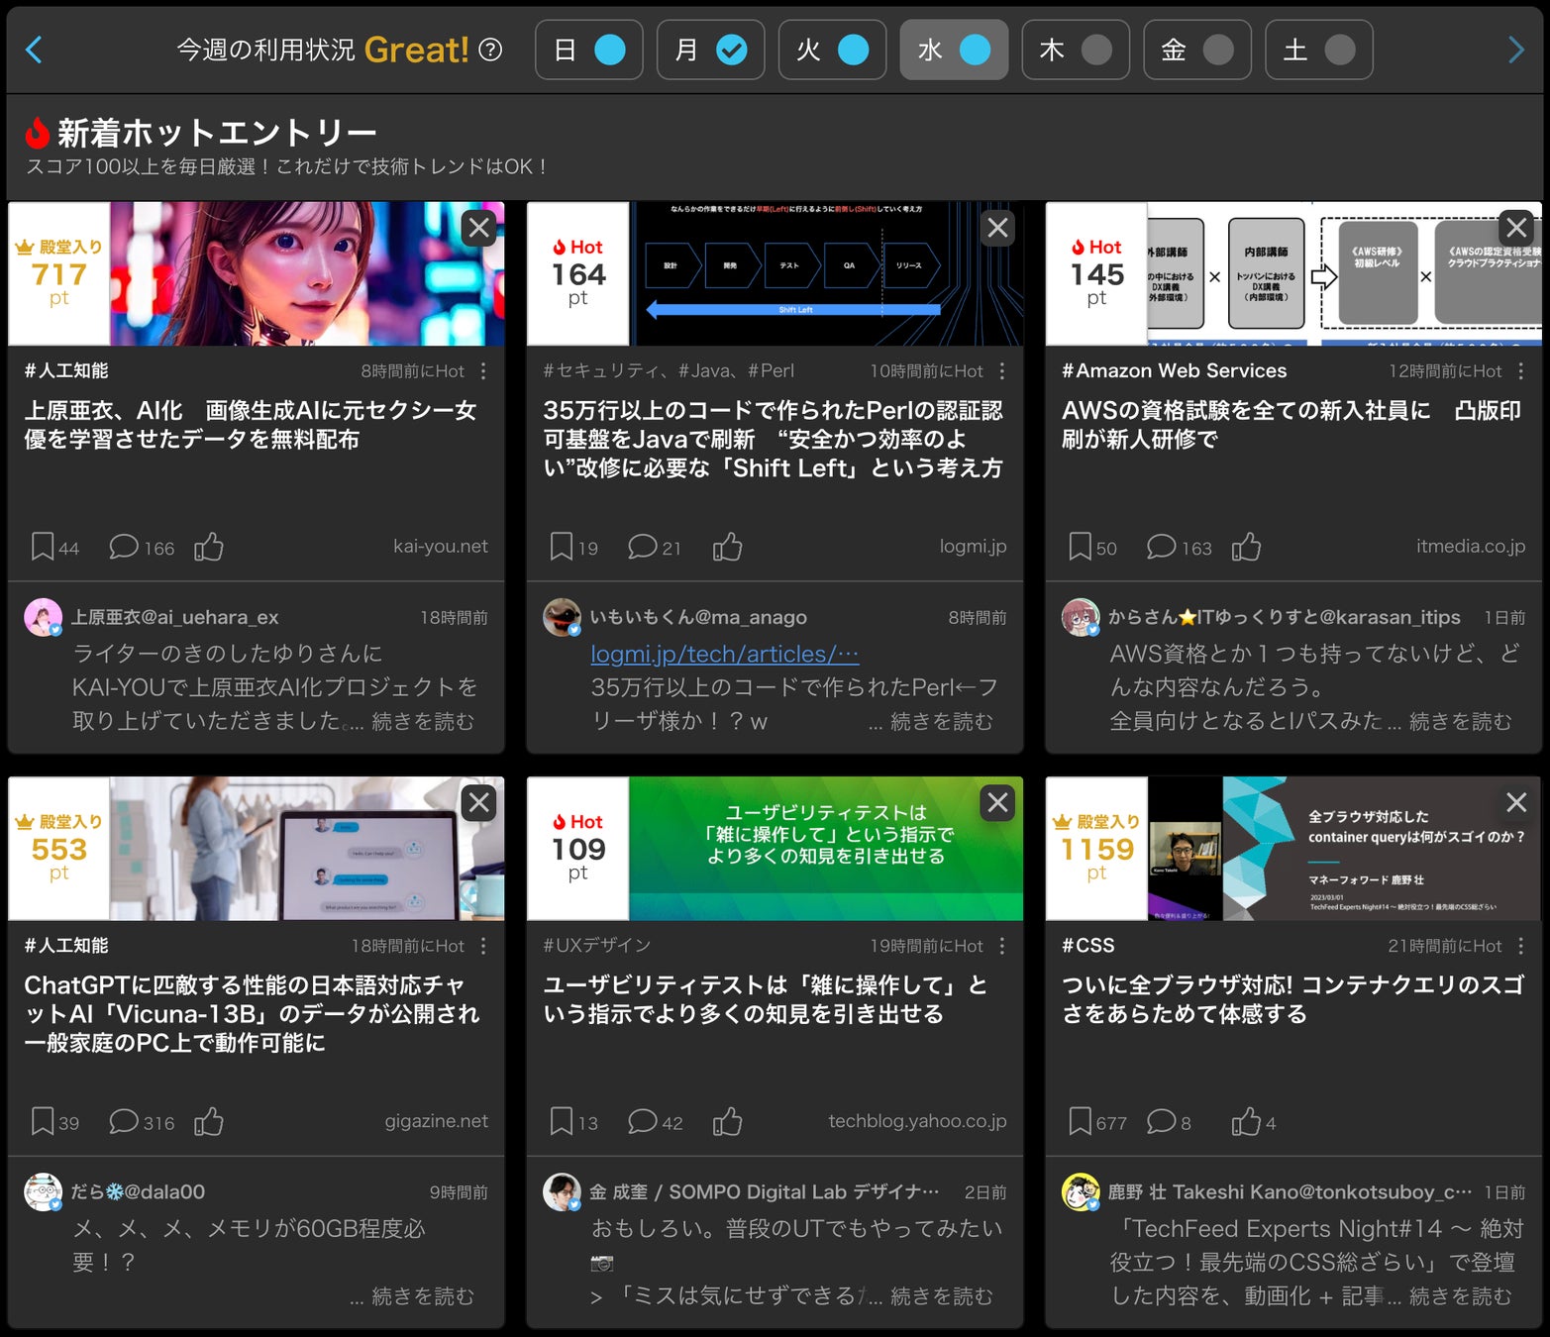Dismiss the Vicuna-13B article card
The width and height of the screenshot is (1550, 1337).
[x=479, y=803]
